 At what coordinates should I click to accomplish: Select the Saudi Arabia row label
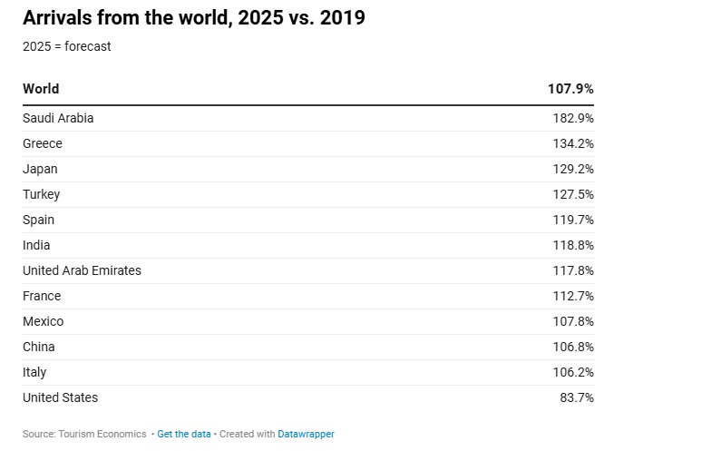58,118
